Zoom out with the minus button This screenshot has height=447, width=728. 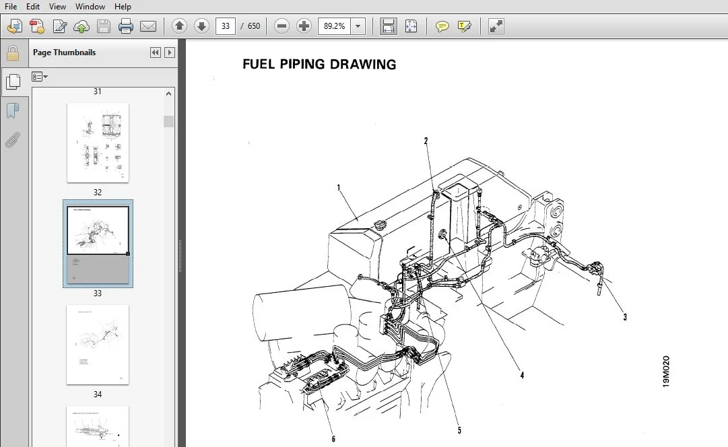pyautogui.click(x=282, y=26)
